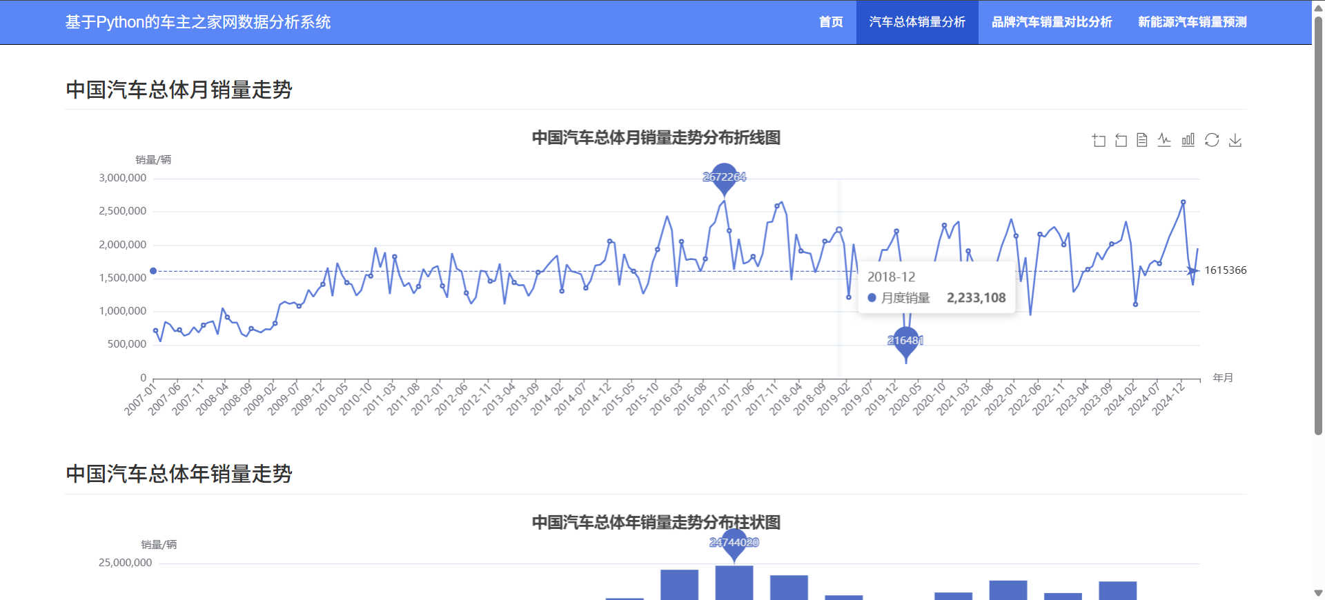Click the 1,000,000 y-axis label

coord(123,311)
